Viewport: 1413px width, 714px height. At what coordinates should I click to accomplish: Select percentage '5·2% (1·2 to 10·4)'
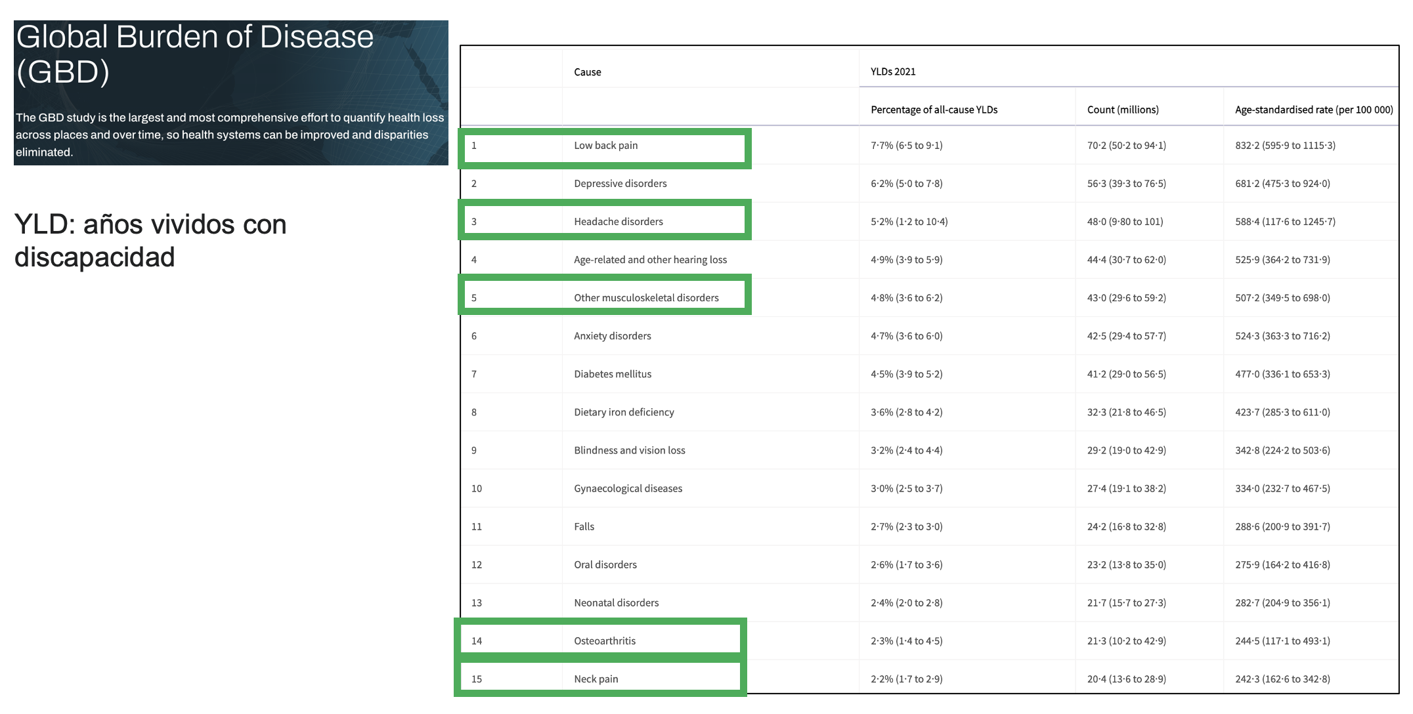pos(909,222)
